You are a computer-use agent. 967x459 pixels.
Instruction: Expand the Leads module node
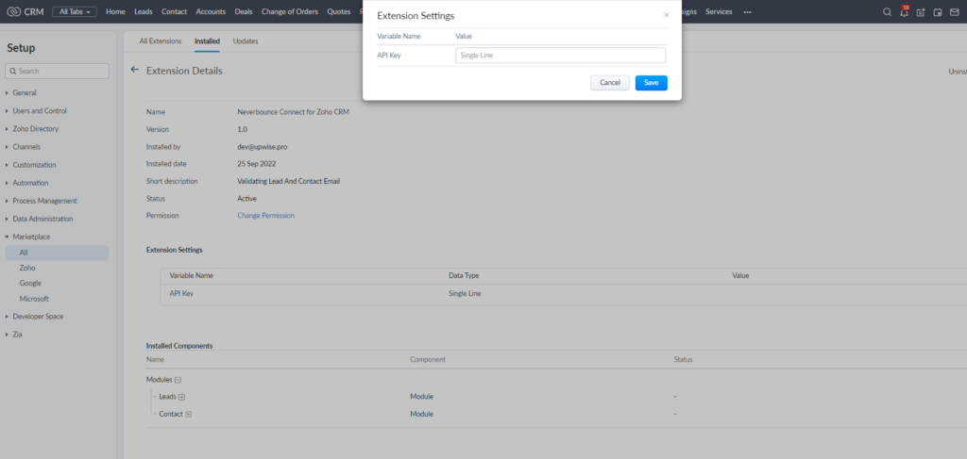[x=182, y=397]
